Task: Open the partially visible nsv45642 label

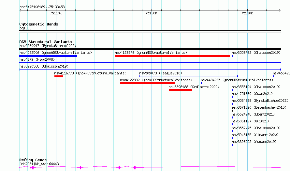Action: [281, 73]
